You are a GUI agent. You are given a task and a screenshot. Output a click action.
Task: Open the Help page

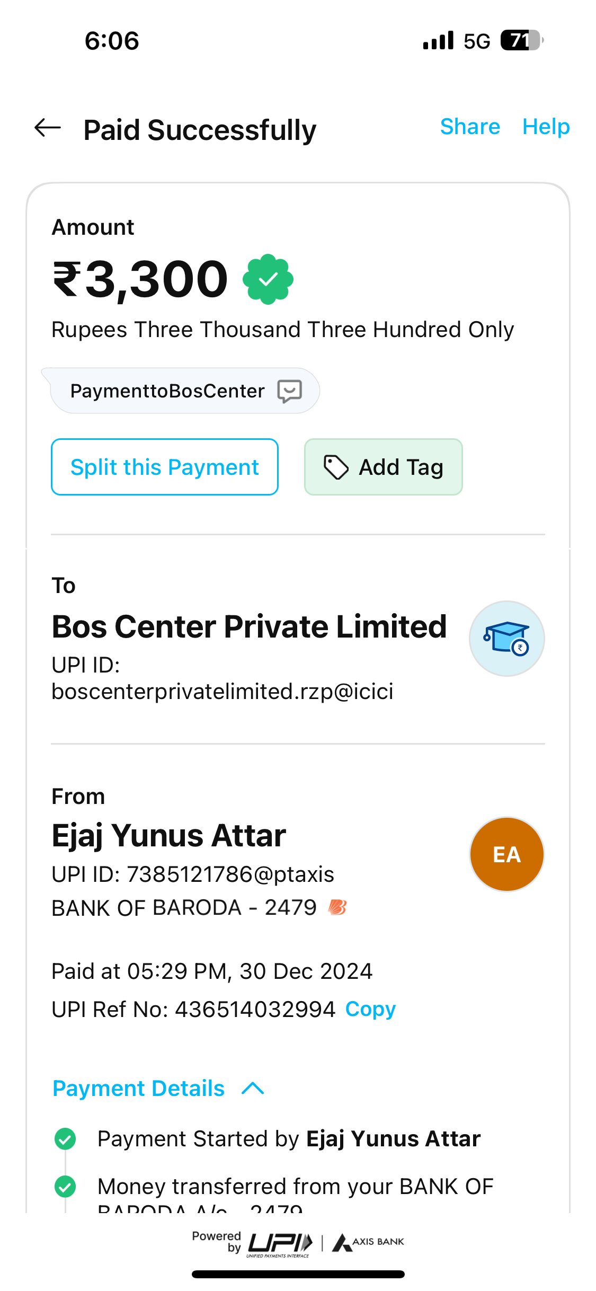coord(546,127)
